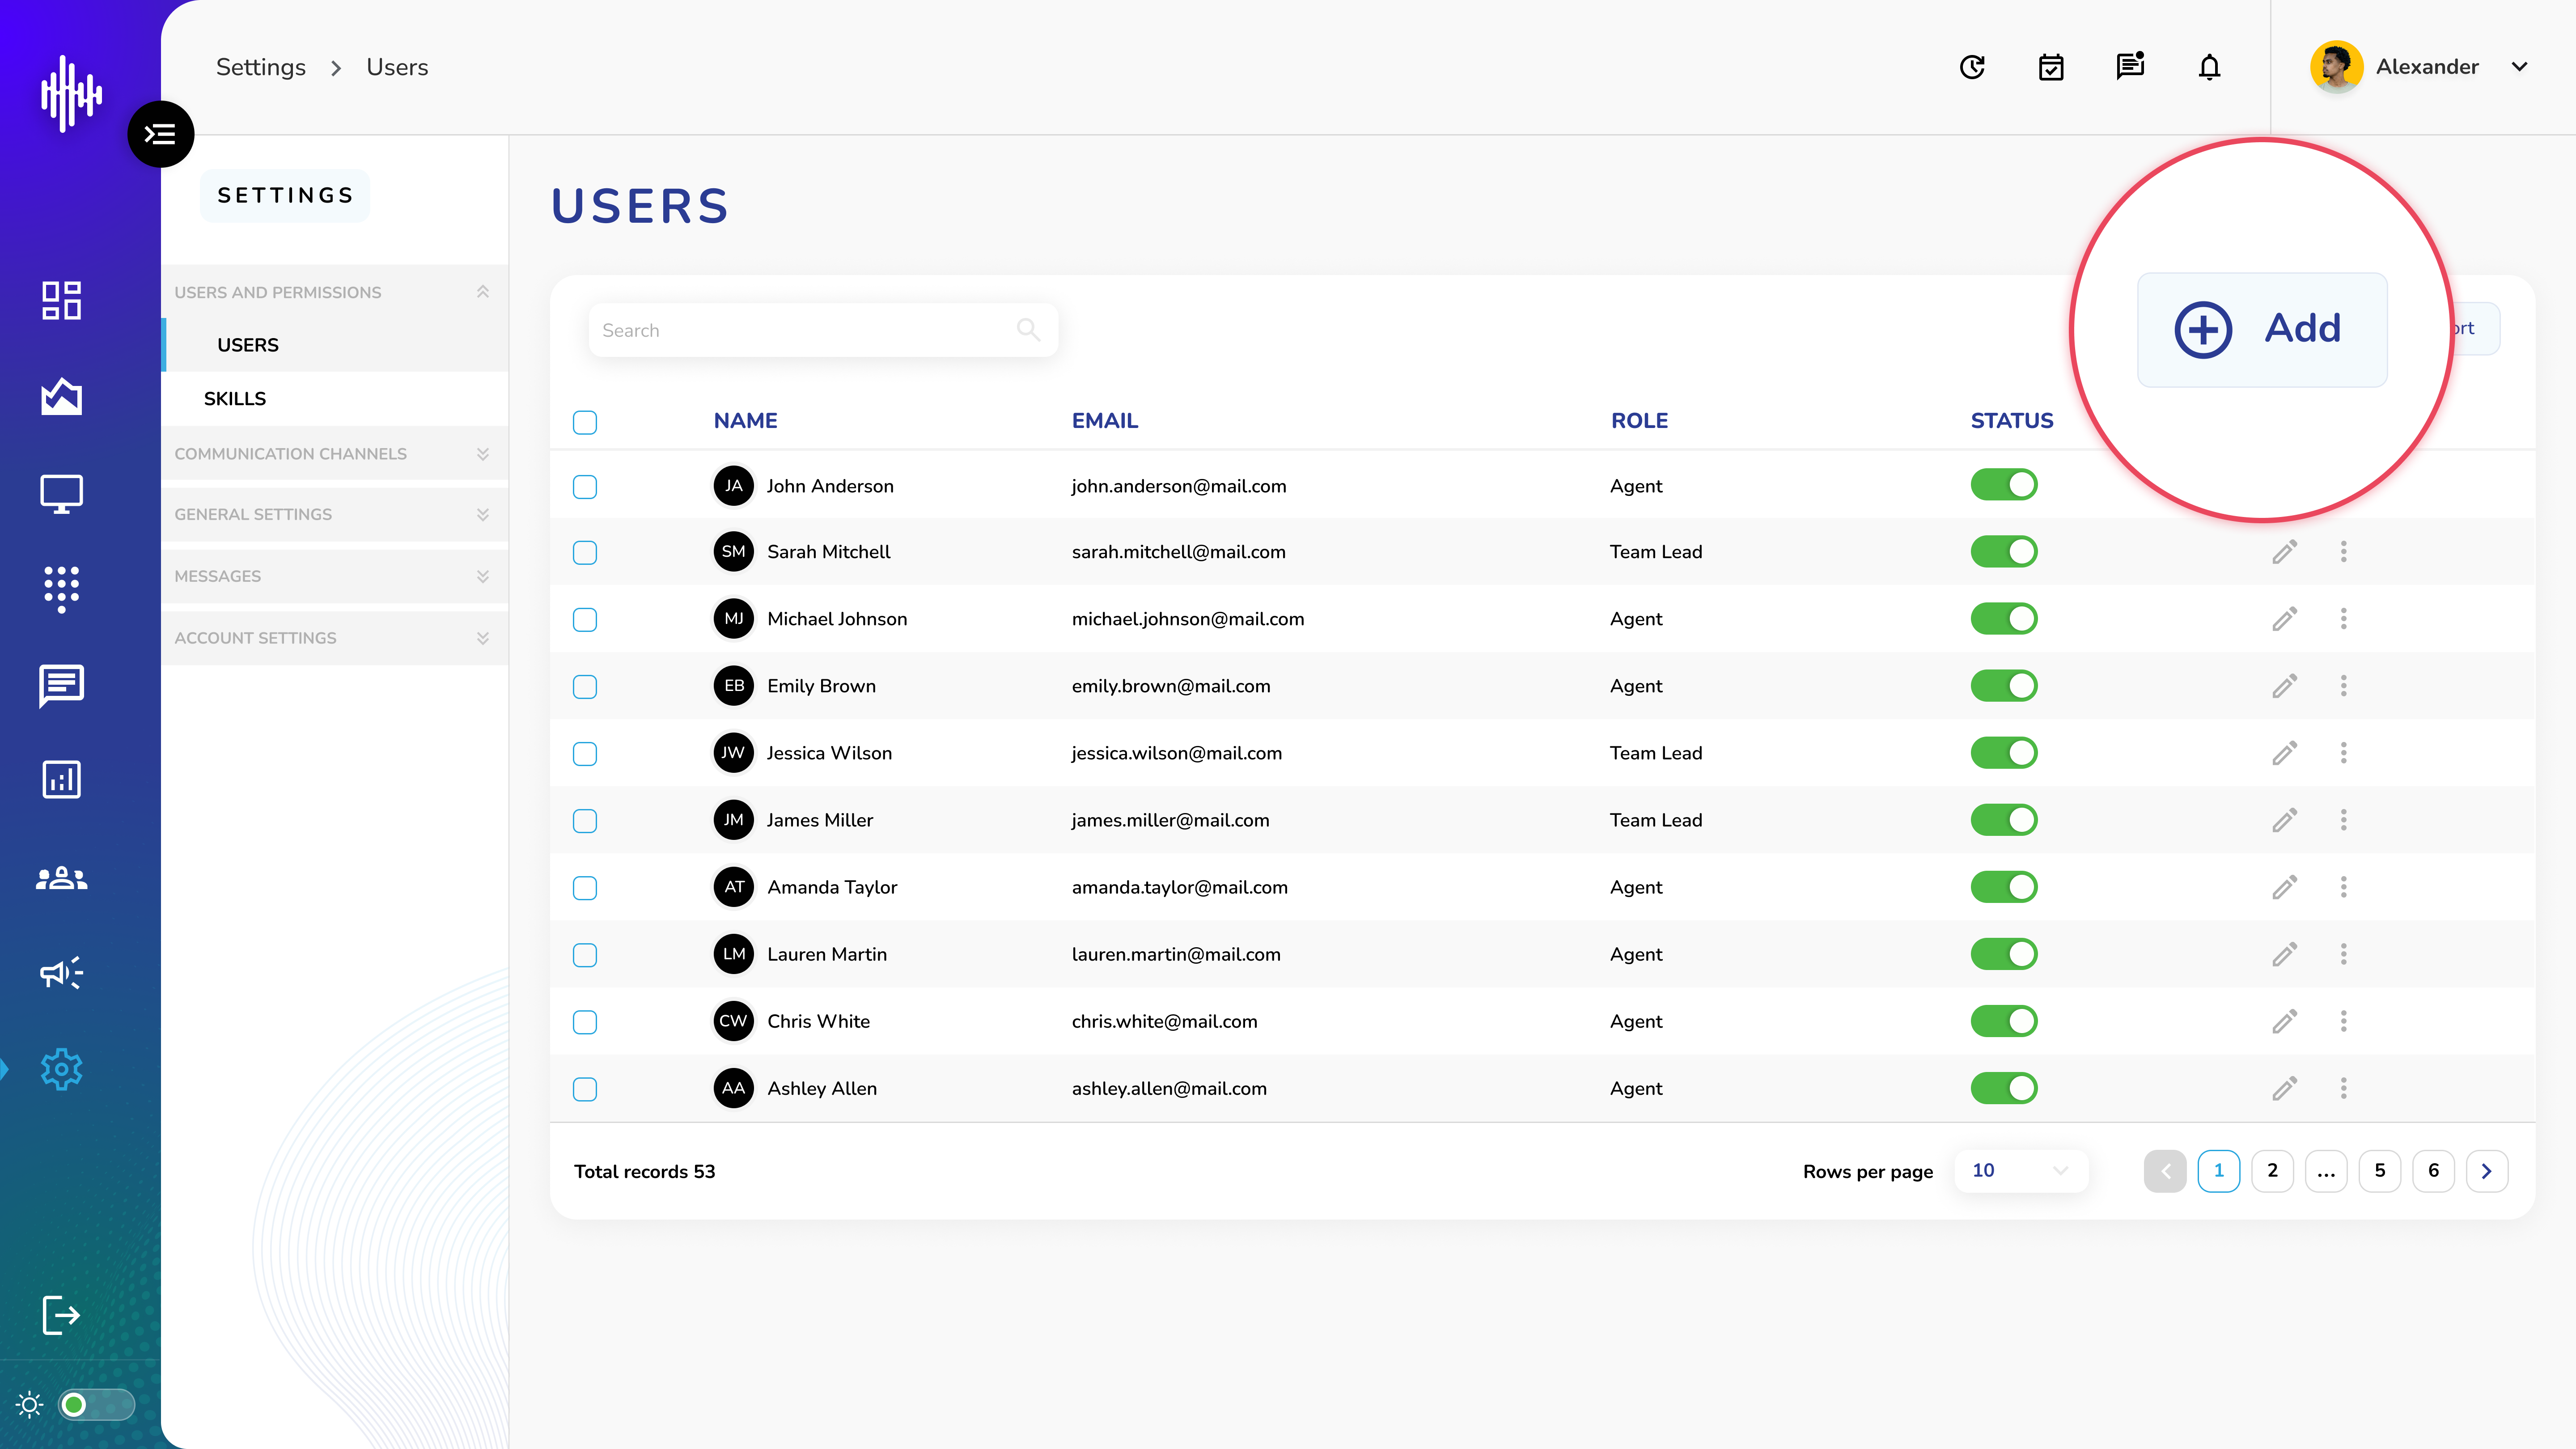Collapse Users and Permissions section
Screen dimensions: 2576x1449
pyautogui.click(x=334, y=292)
